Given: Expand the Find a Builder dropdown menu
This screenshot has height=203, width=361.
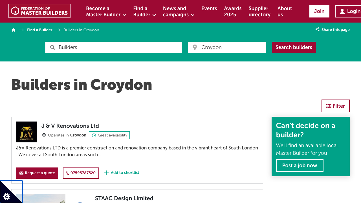Looking at the screenshot, I should point(144,12).
